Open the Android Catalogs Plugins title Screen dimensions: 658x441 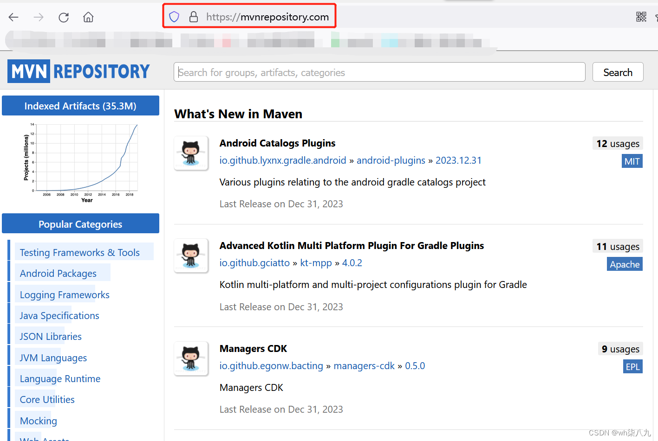tap(277, 143)
